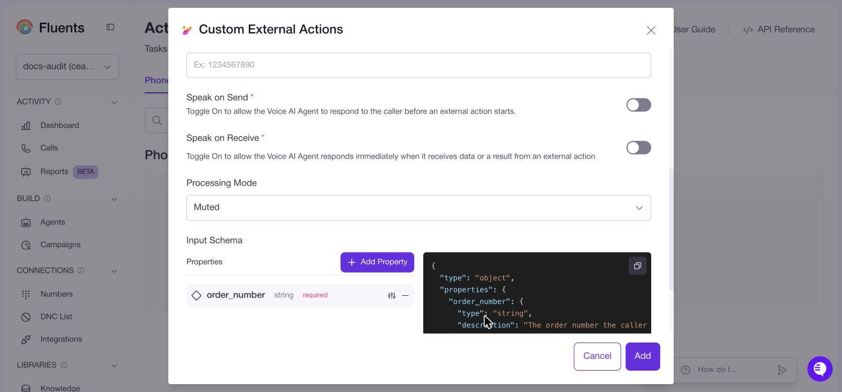Click the DNC List blocked icon
Viewport: 842px width, 392px height.
point(26,317)
